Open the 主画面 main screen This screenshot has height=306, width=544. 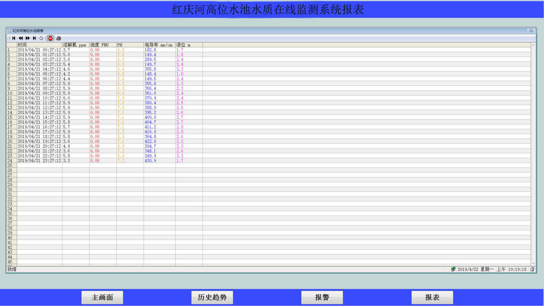(x=102, y=297)
